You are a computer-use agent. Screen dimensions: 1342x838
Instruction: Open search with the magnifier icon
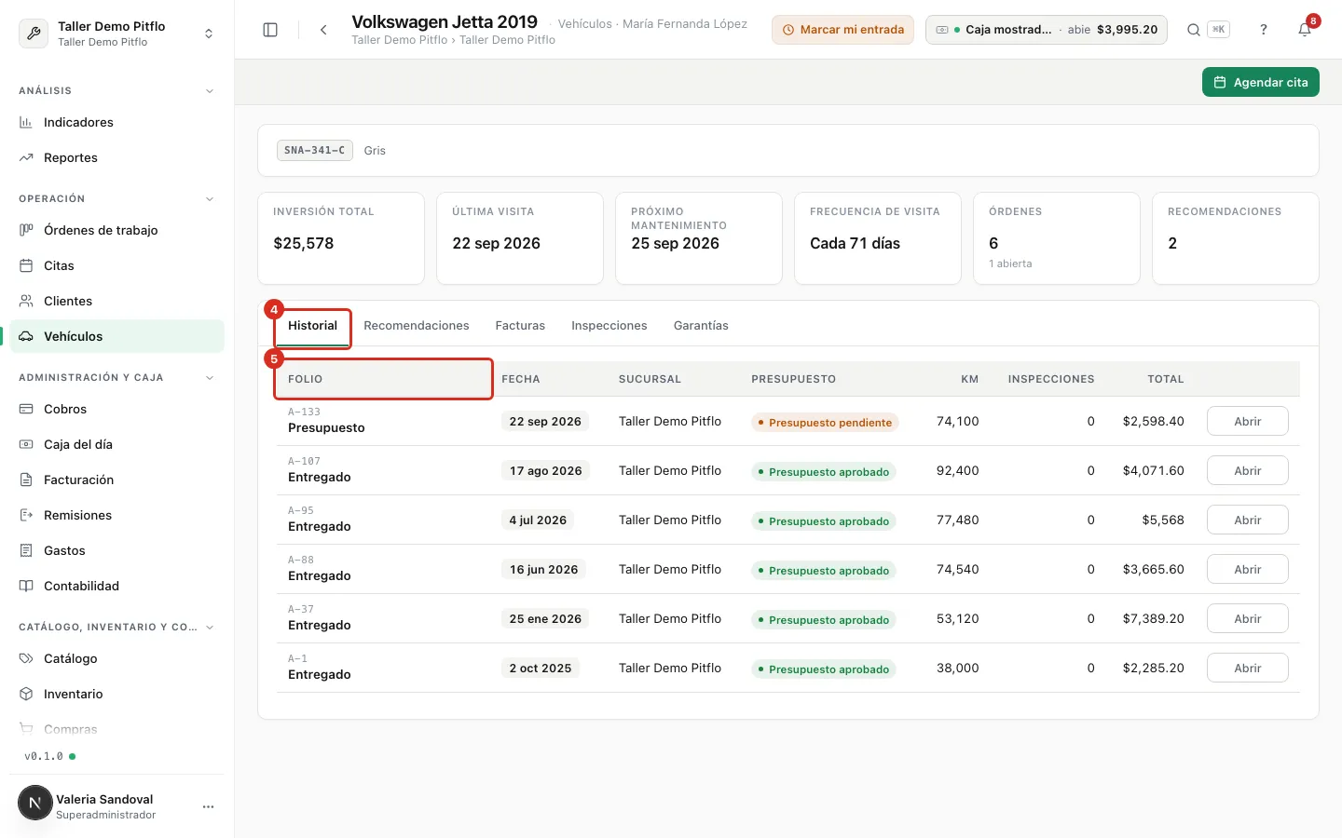(x=1194, y=30)
